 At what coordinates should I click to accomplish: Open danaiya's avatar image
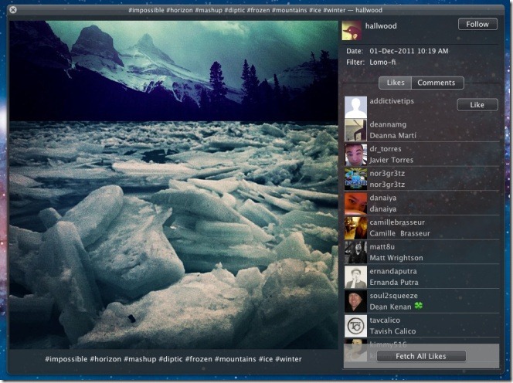coord(355,203)
